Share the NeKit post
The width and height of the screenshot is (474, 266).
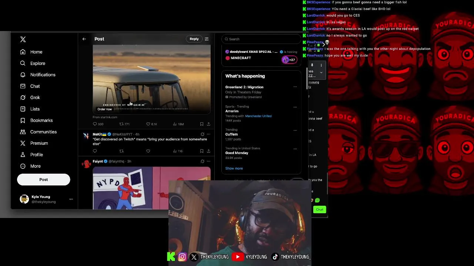pos(208,151)
